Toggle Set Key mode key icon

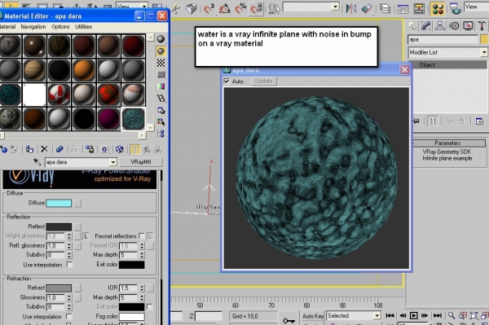(x=289, y=320)
